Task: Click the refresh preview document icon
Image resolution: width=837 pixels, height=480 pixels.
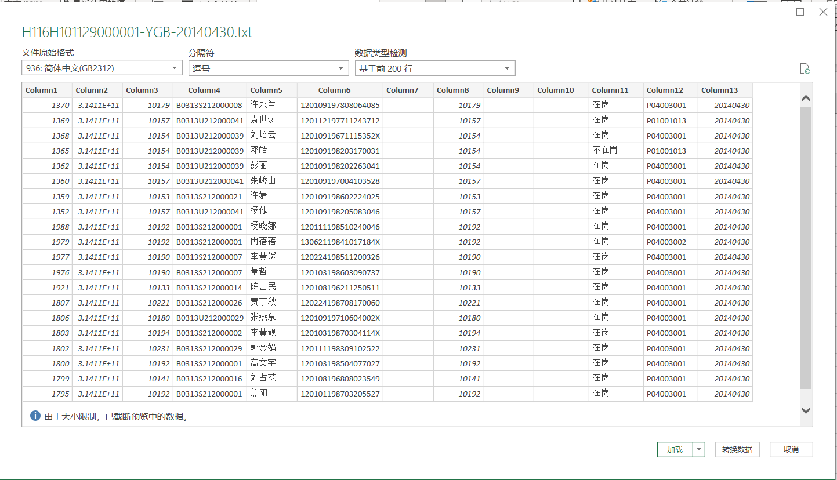Action: point(805,69)
